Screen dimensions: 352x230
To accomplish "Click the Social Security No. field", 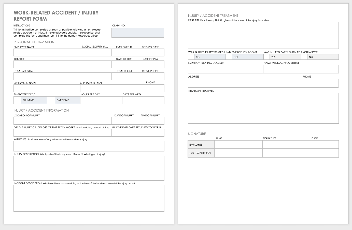I will (x=95, y=53).
